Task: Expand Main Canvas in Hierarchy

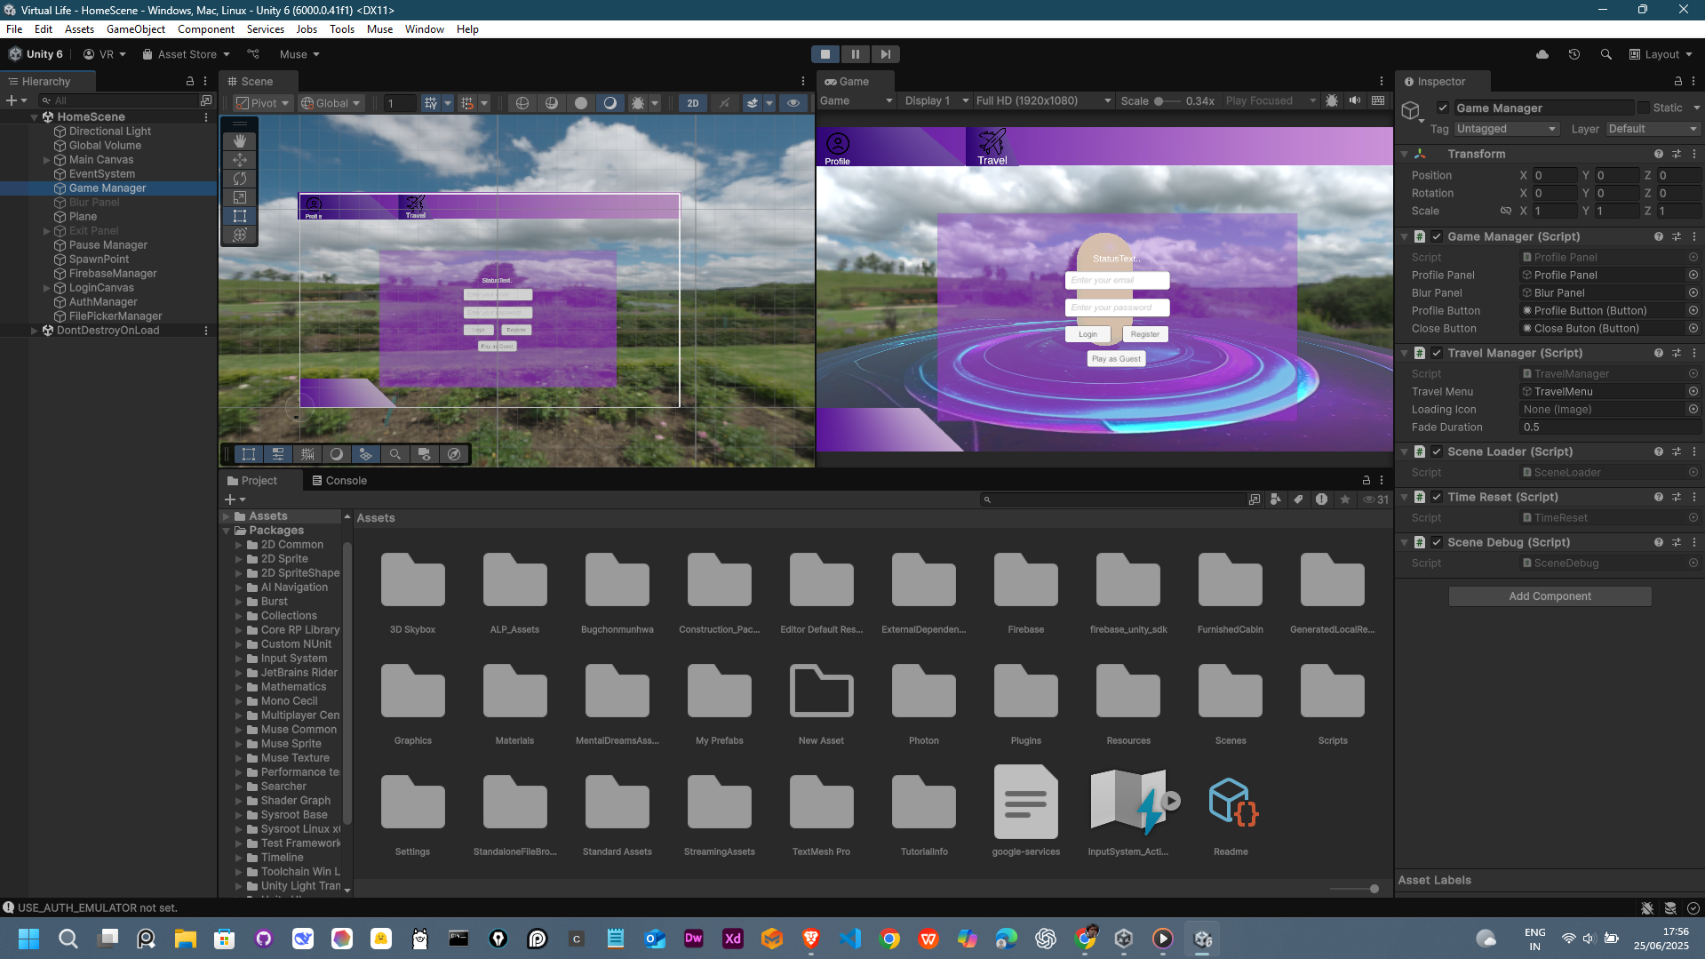Action: [46, 160]
